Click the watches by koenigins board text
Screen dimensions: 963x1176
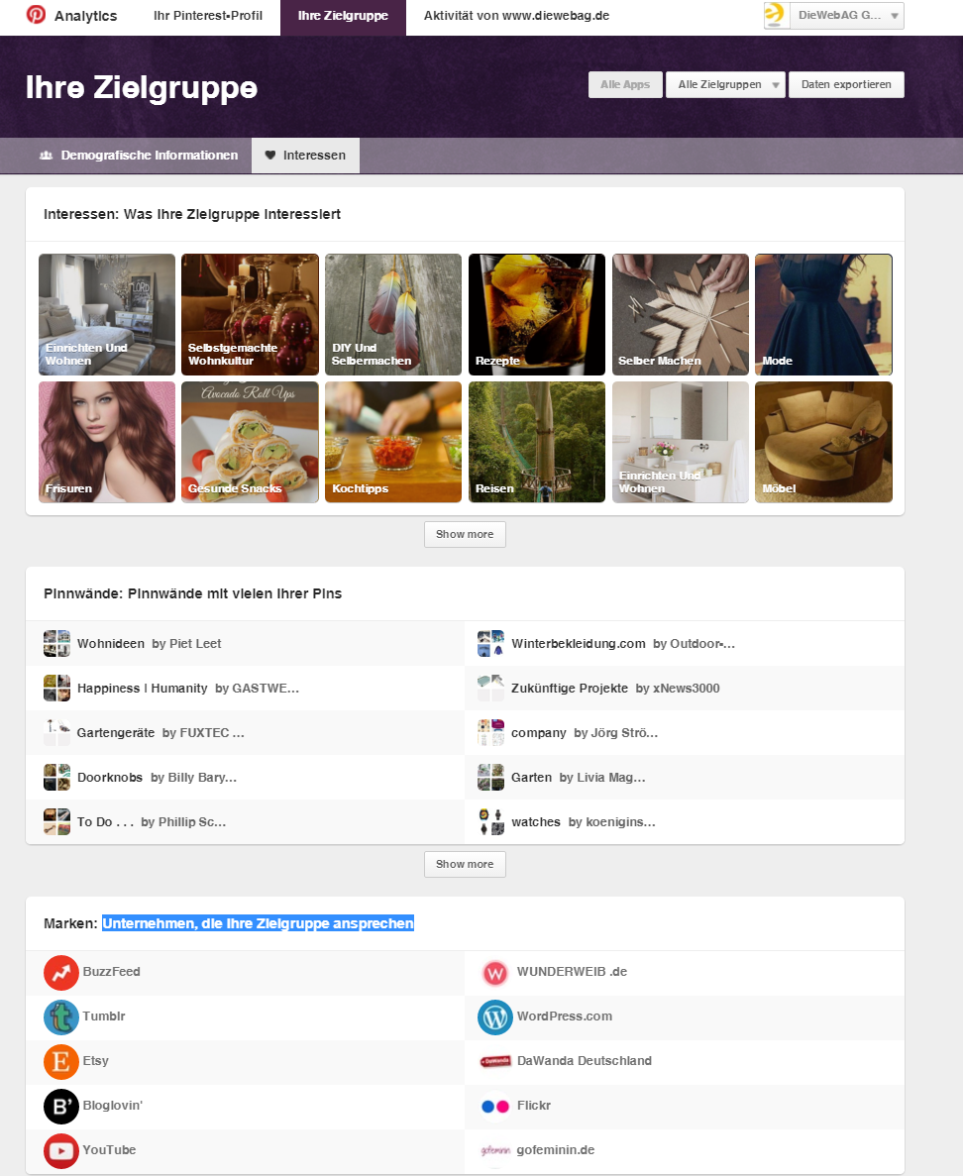tap(584, 822)
